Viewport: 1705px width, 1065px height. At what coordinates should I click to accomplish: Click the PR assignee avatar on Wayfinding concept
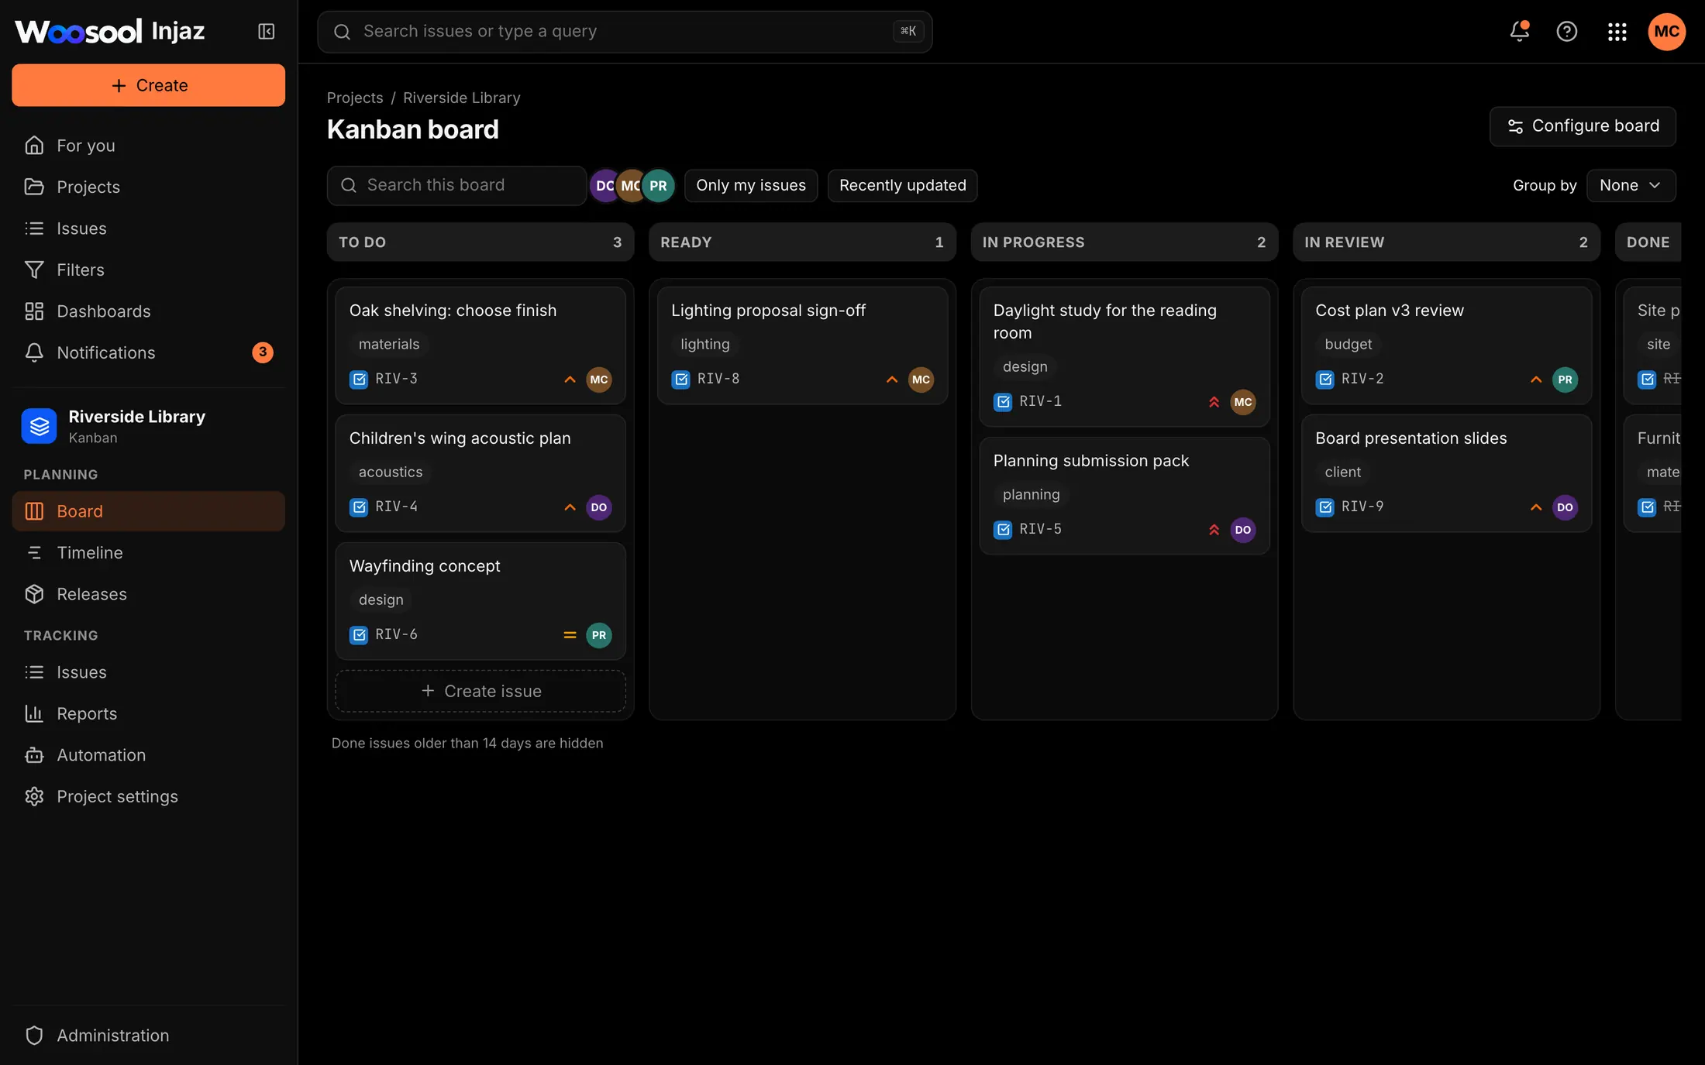[599, 635]
